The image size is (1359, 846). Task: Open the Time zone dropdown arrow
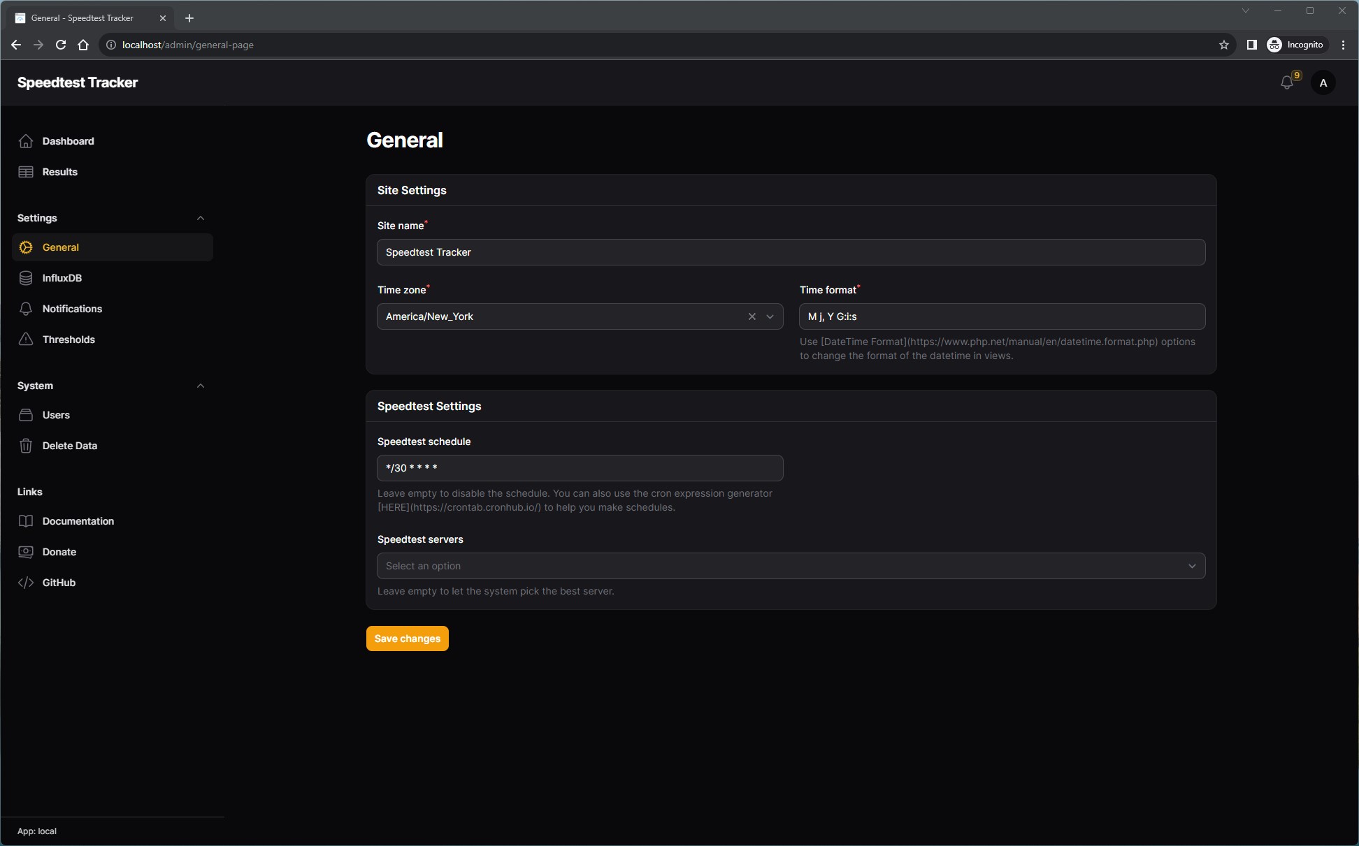pos(770,316)
